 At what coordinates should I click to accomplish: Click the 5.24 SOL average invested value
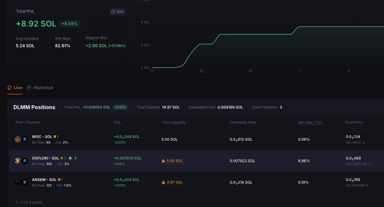[25, 46]
